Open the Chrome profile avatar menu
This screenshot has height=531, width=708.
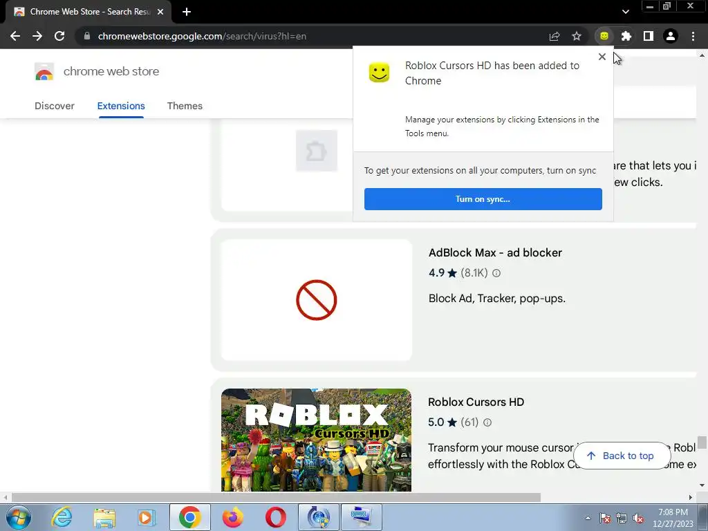coord(671,36)
